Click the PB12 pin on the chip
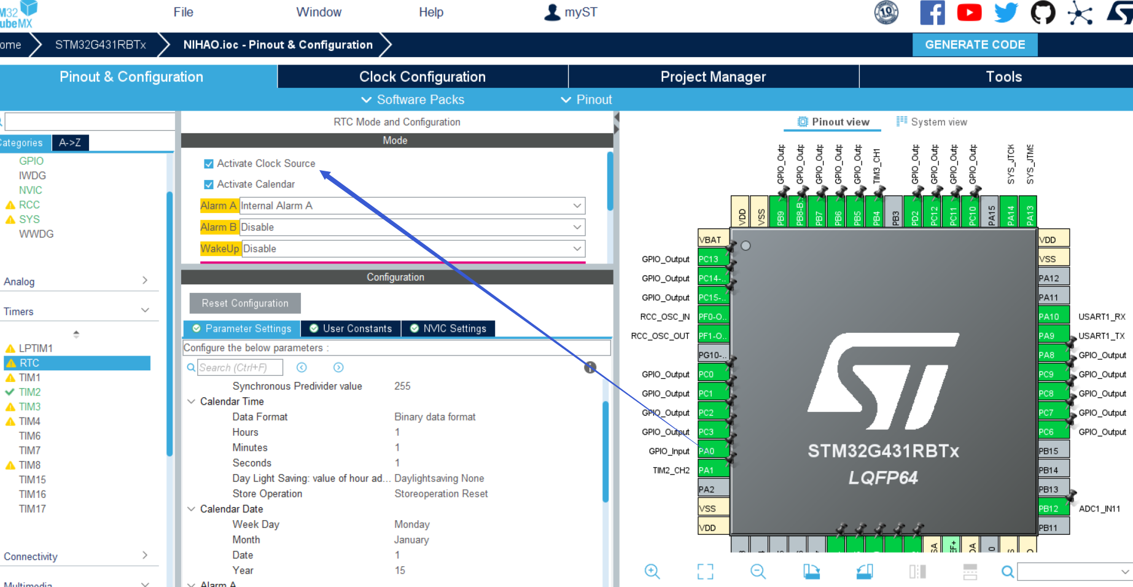The width and height of the screenshot is (1133, 587). 1053,508
